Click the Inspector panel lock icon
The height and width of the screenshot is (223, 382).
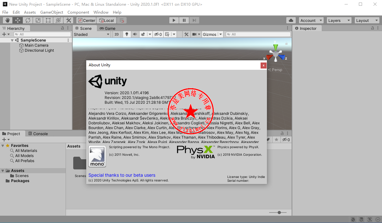373,28
